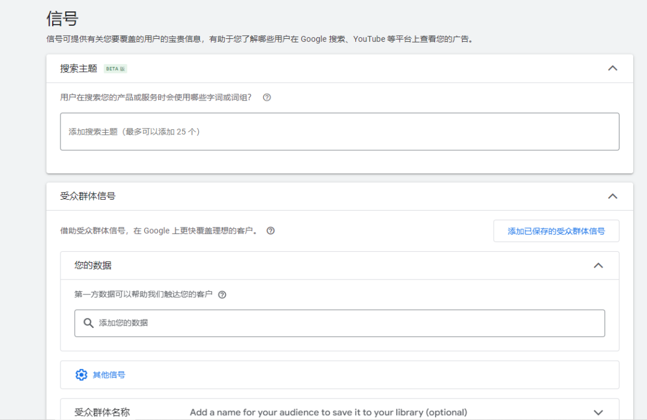This screenshot has height=420, width=647.
Task: Click the 受众群体信号 section title
Action: pos(88,196)
